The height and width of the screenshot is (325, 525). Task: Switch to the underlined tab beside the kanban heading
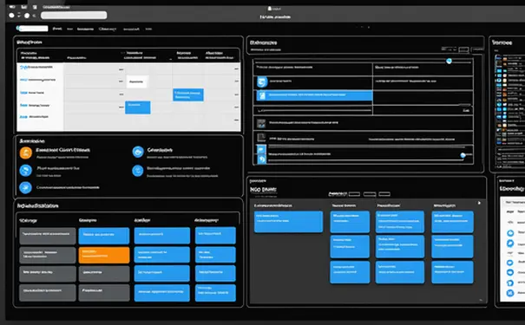click(x=338, y=194)
